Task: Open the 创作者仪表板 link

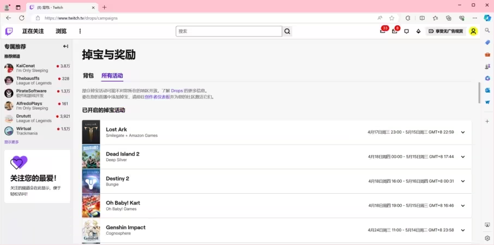Action: [x=157, y=97]
